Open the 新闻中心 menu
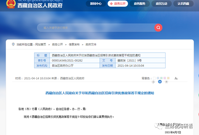Screen dimensions: 199x135 (x=96, y=4)
